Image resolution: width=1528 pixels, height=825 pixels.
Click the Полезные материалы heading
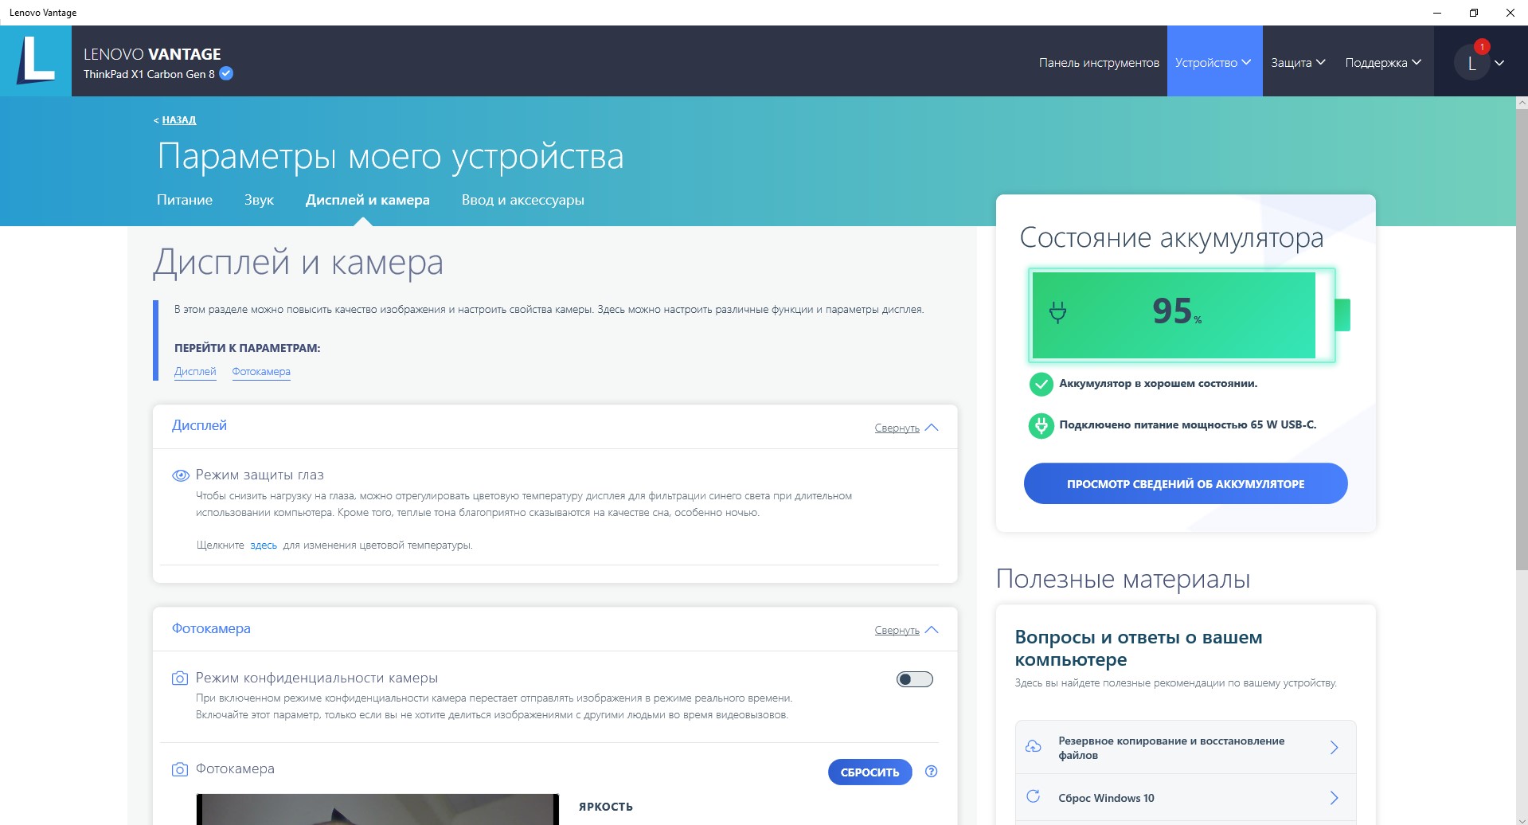pos(1123,579)
